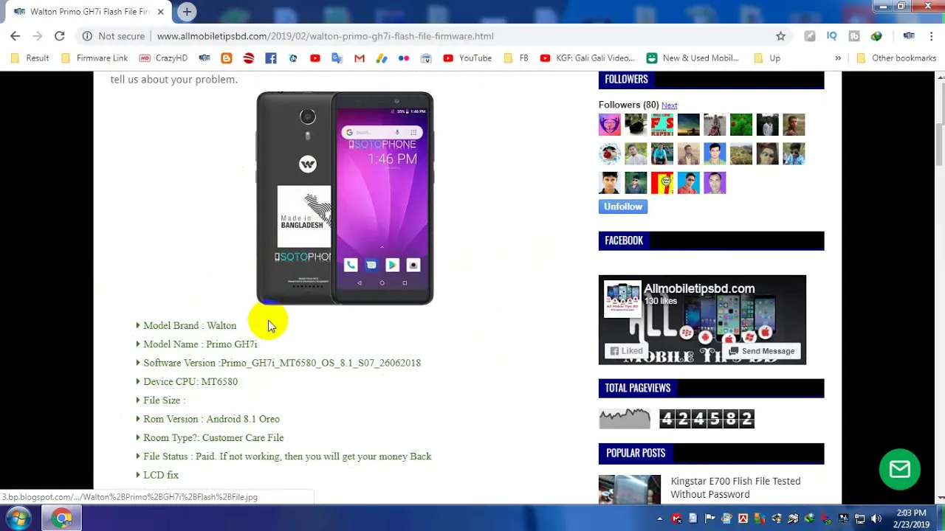Open the Other bookmarks folder

click(896, 58)
